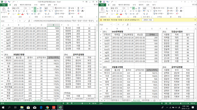This screenshot has height=110, width=197.
Task: Launch Google Chrome from the taskbar
Action: pos(47,107)
